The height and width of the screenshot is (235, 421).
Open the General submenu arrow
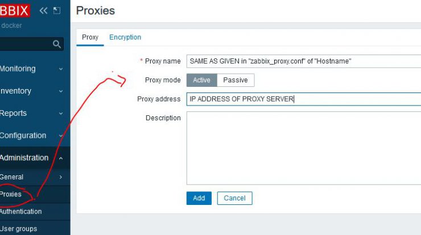coord(61,177)
